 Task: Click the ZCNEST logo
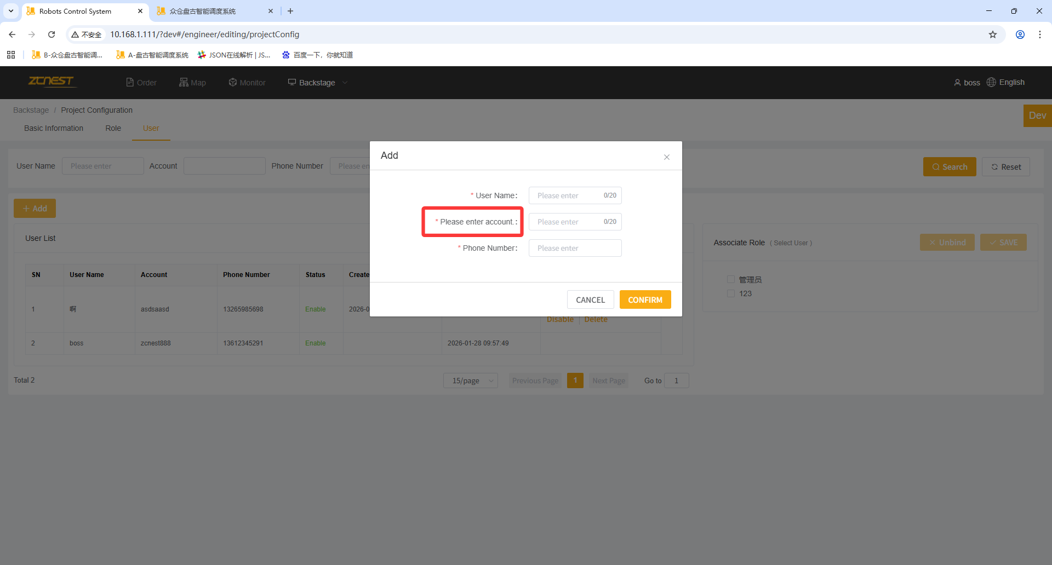pos(51,82)
